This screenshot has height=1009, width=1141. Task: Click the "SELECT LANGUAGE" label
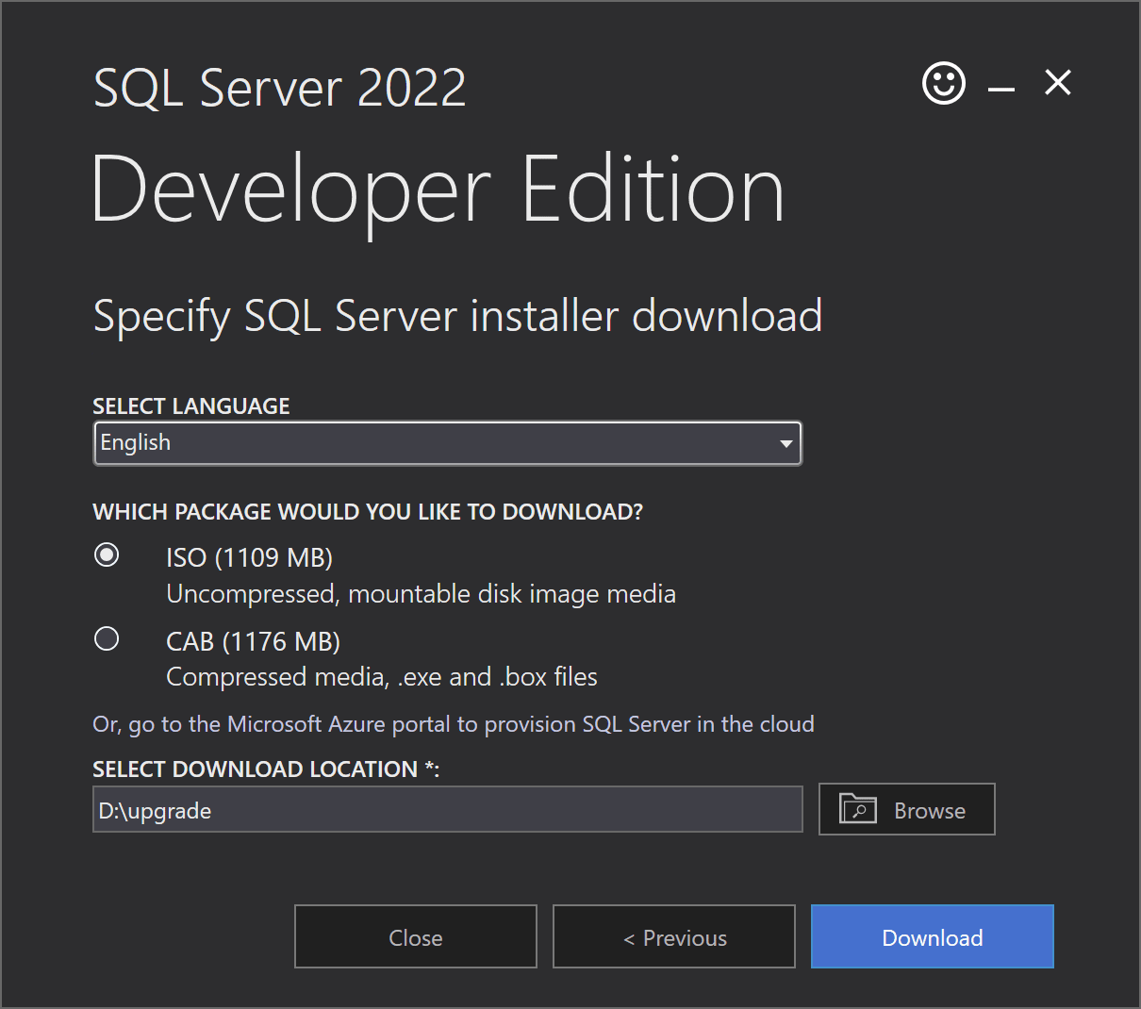pyautogui.click(x=191, y=406)
